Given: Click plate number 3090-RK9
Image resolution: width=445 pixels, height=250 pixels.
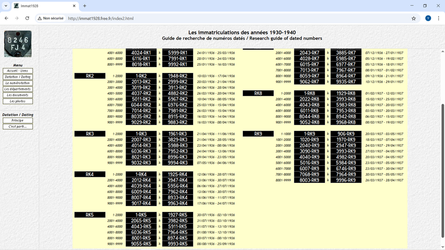Looking at the screenshot, I should 309,151.
